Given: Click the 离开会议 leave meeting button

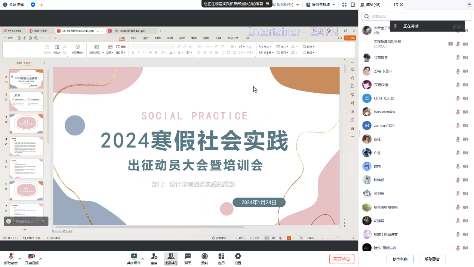Looking at the screenshot, I should 342,259.
